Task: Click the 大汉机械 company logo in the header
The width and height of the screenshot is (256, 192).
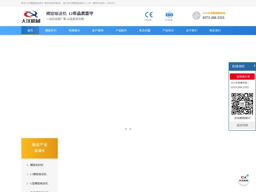Action: [31, 16]
